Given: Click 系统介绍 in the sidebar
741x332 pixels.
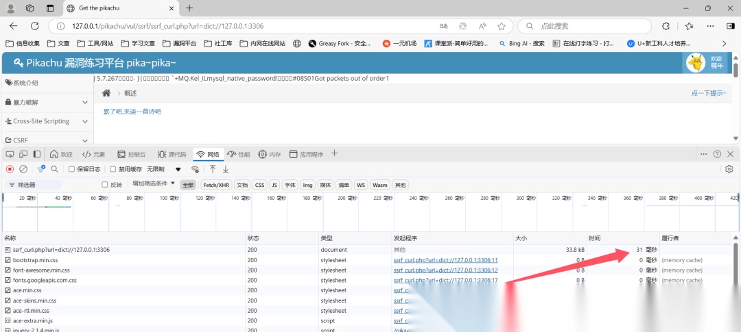Looking at the screenshot, I should [47, 83].
